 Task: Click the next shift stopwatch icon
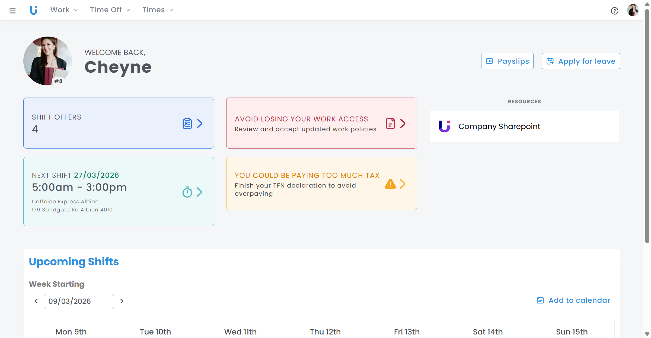coord(187,192)
